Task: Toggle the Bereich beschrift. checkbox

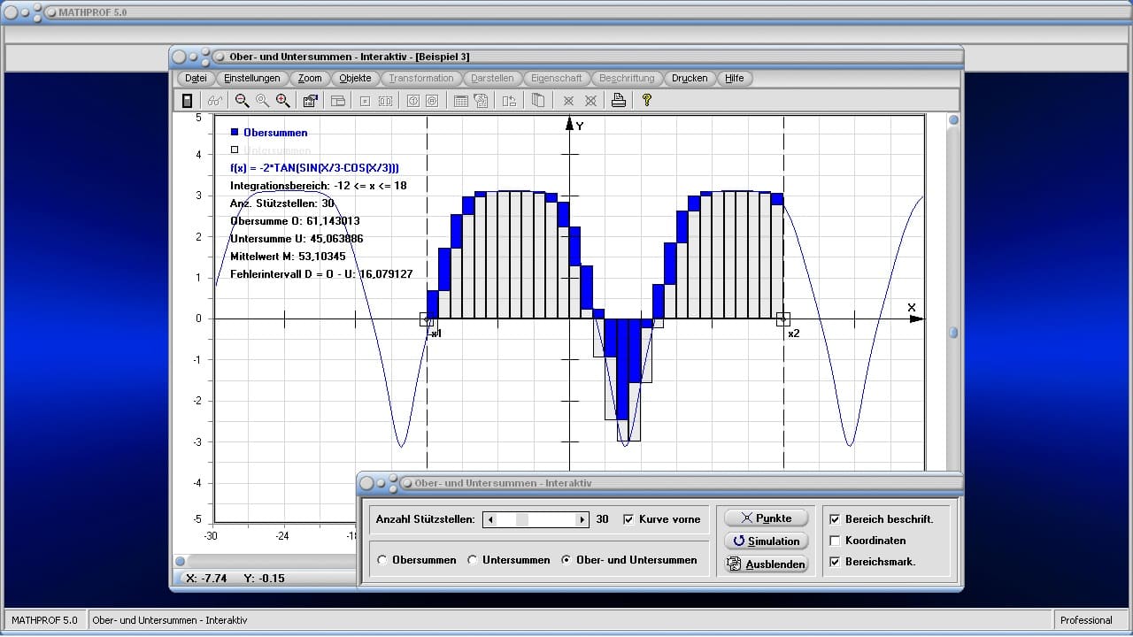Action: pyautogui.click(x=835, y=519)
